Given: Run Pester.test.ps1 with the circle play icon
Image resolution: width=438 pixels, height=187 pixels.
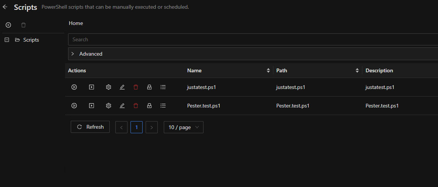Looking at the screenshot, I should point(74,106).
